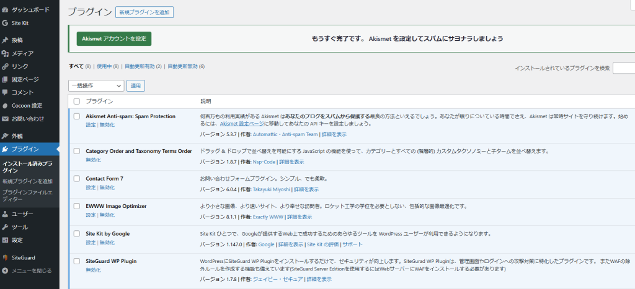This screenshot has height=289, width=635.
Task: Collapse the sidebar with the close menu arrow
Action: 6,270
